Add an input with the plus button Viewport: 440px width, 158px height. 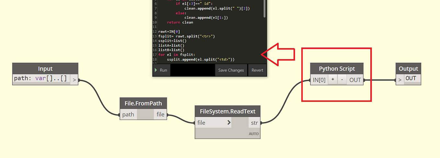pos(332,80)
